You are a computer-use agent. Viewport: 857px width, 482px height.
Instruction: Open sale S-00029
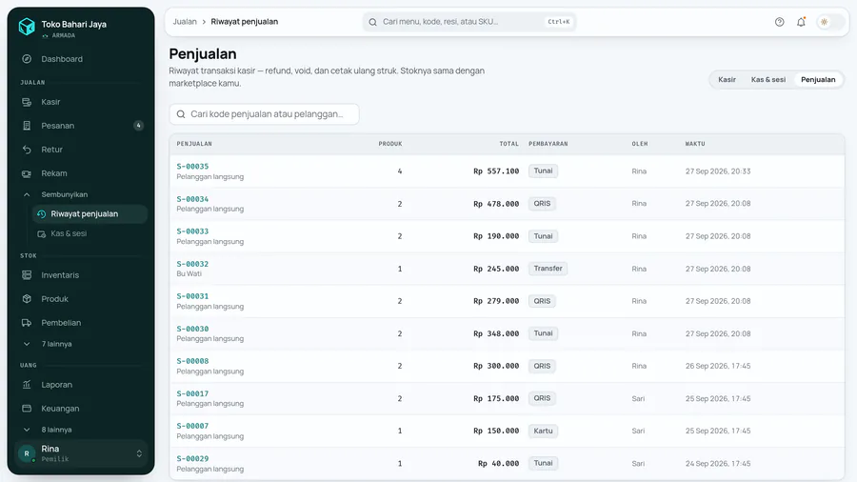192,458
